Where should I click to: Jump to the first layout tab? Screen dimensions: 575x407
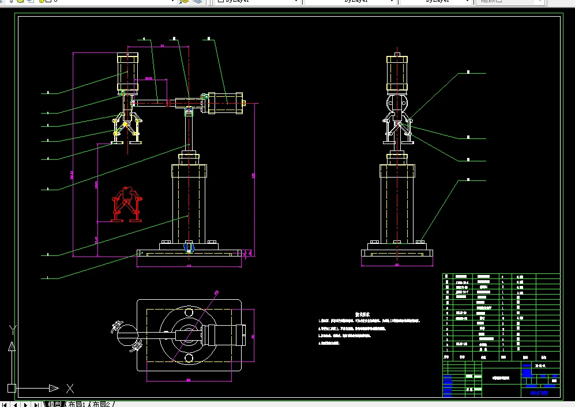click(5, 405)
